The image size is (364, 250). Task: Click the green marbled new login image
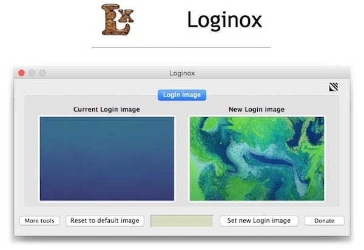pos(257,158)
